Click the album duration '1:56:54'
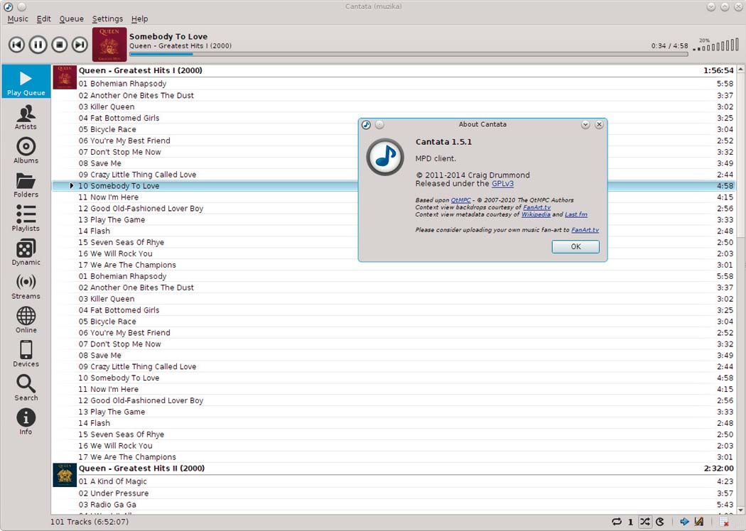 (718, 70)
